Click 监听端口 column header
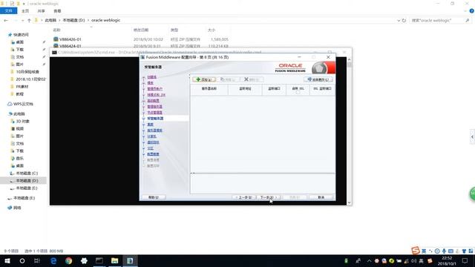The width and height of the screenshot is (475, 267). click(x=274, y=89)
